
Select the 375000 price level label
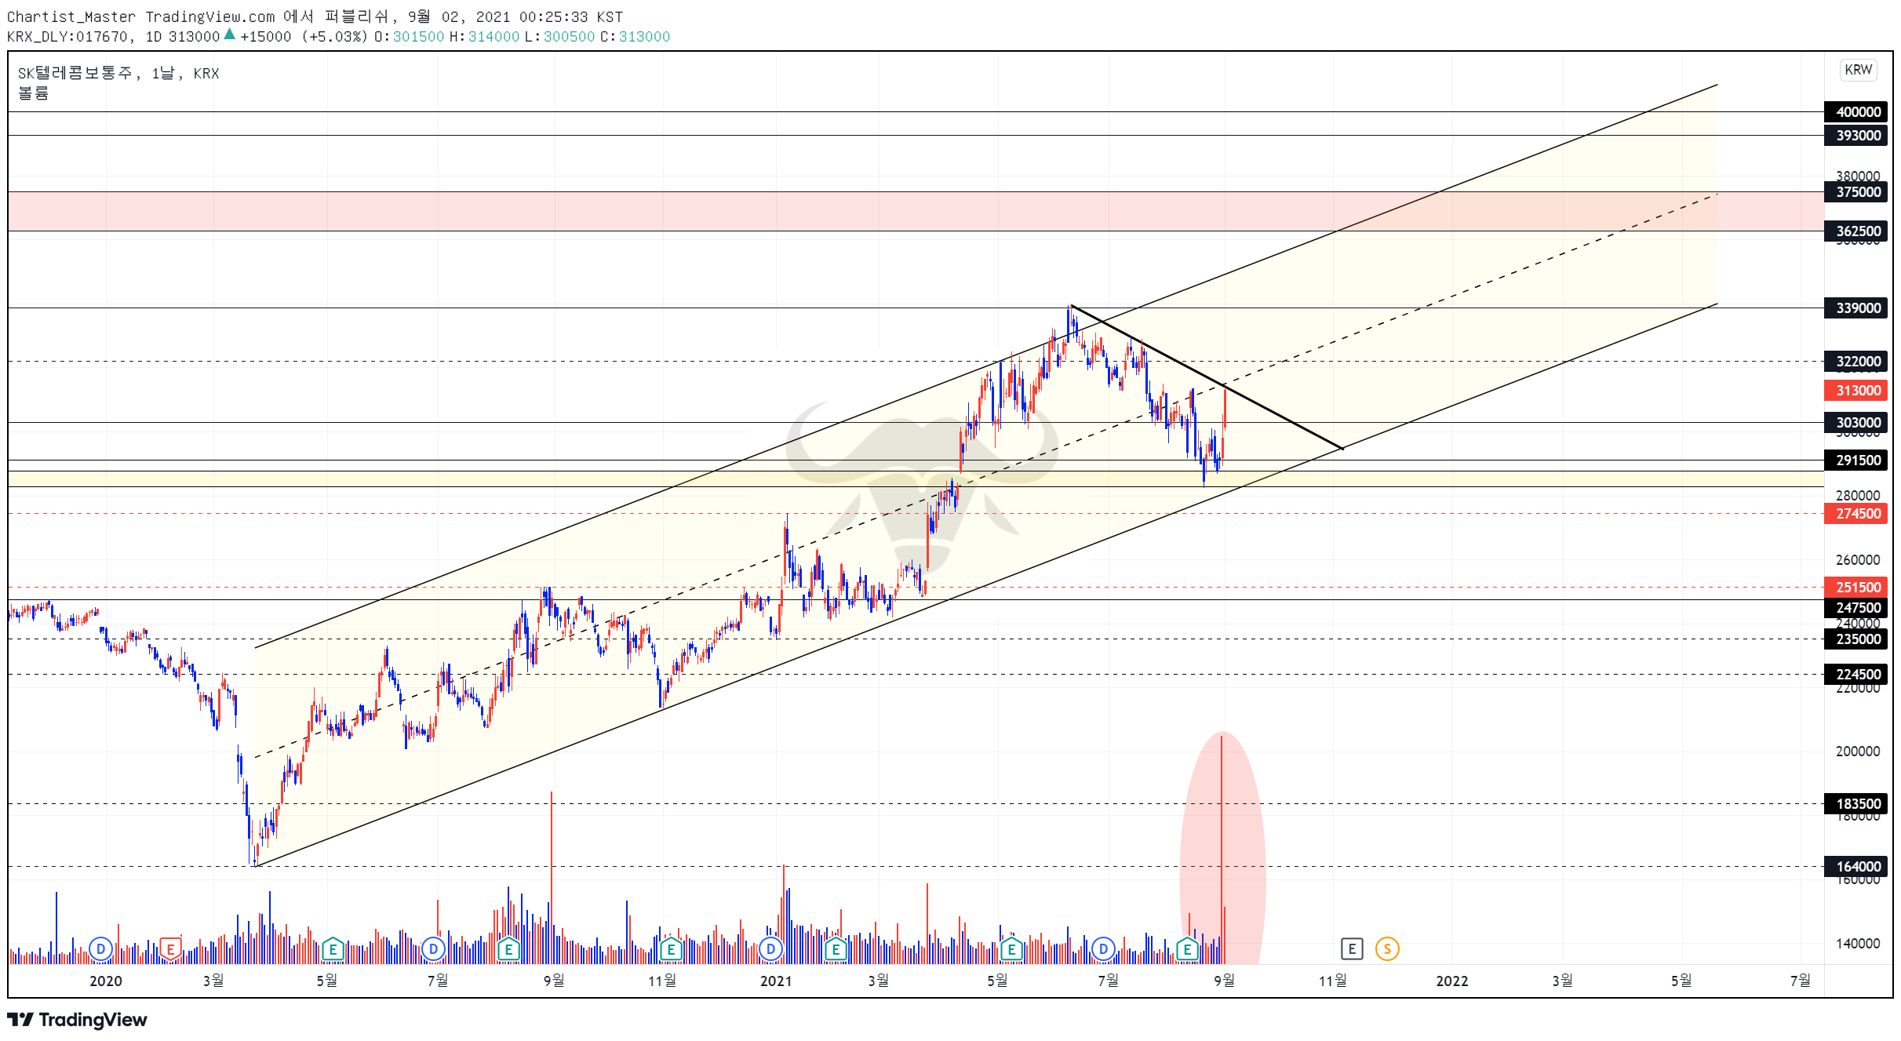pyautogui.click(x=1855, y=192)
